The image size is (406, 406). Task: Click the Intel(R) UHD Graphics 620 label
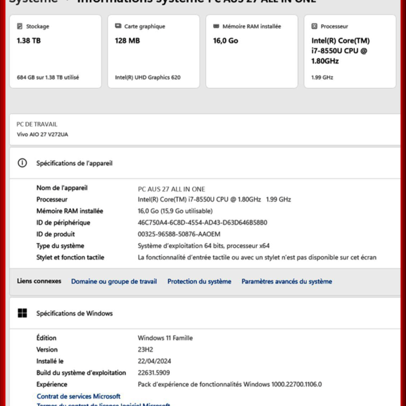(148, 77)
